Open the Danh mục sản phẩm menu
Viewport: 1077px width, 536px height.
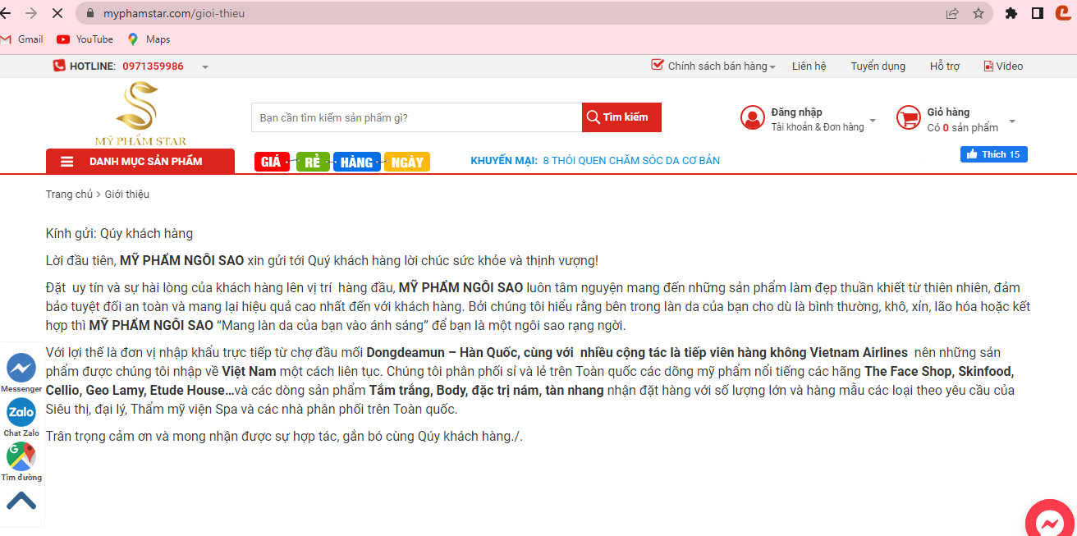[140, 161]
